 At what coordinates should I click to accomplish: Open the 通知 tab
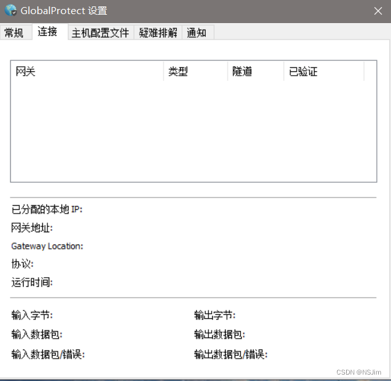coord(198,33)
